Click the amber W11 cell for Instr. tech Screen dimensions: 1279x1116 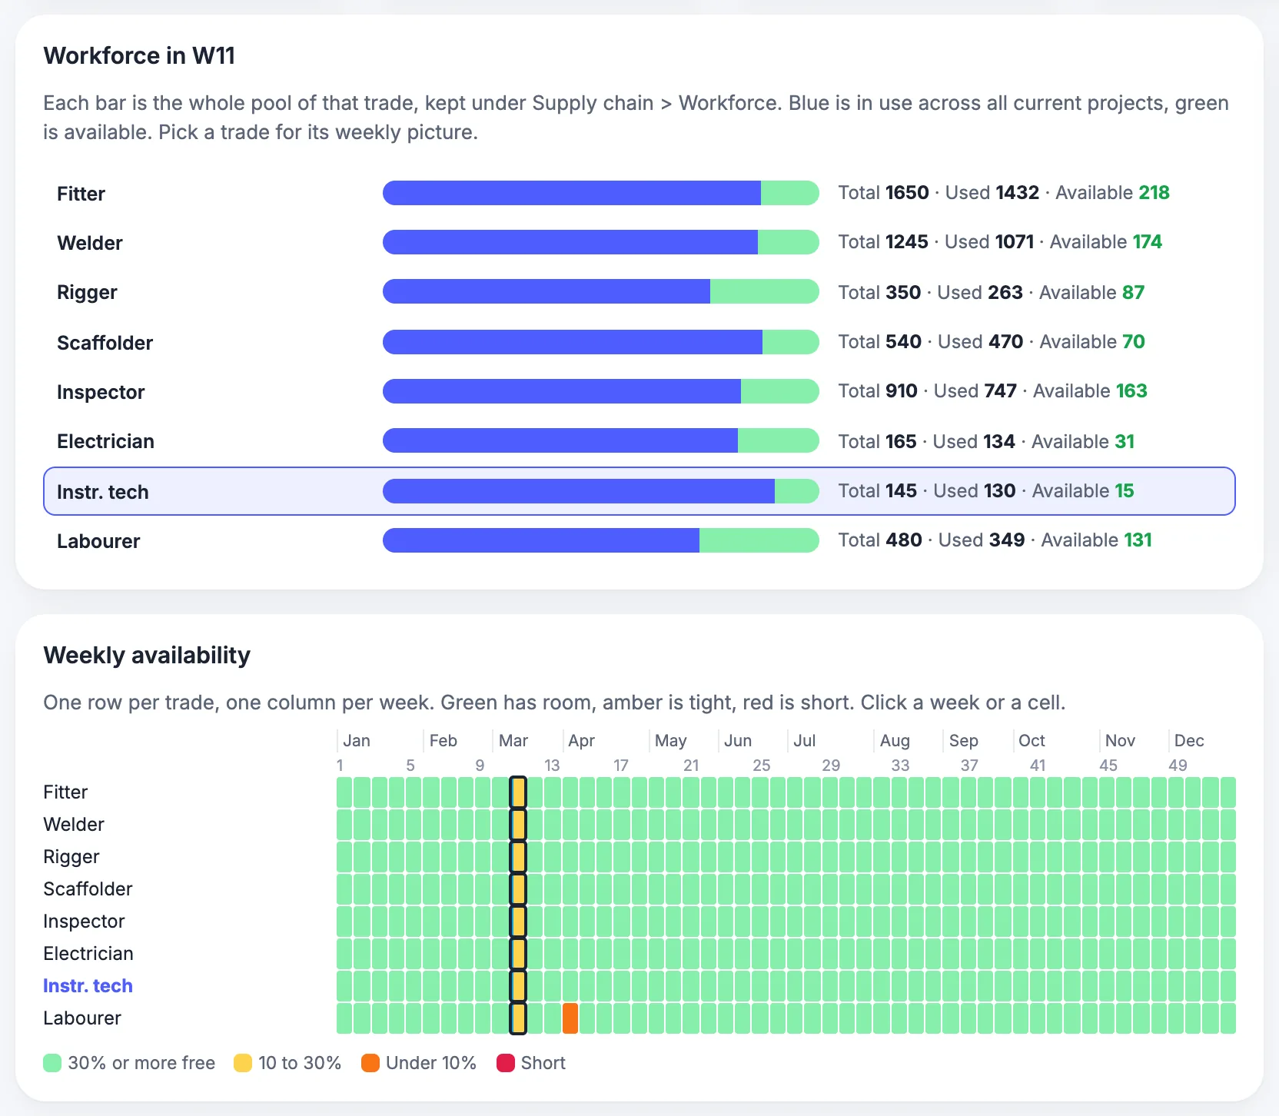point(518,986)
